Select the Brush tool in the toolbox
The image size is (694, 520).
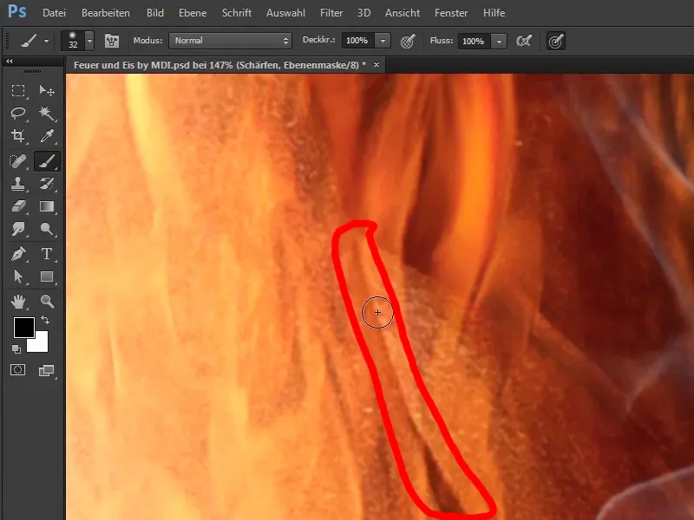tap(47, 161)
